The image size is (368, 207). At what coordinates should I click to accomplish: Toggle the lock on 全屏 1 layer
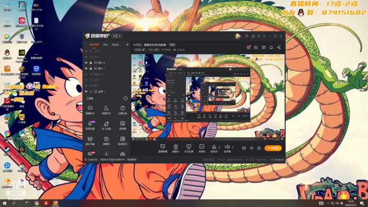click(x=91, y=92)
